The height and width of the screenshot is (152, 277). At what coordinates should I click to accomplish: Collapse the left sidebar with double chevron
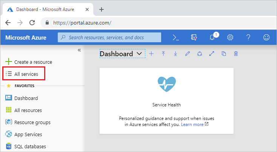[x=79, y=50]
